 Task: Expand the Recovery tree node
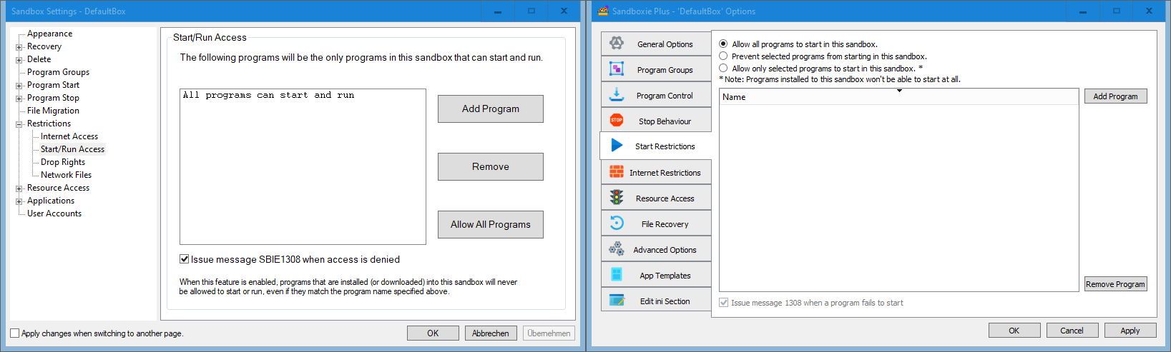point(19,47)
